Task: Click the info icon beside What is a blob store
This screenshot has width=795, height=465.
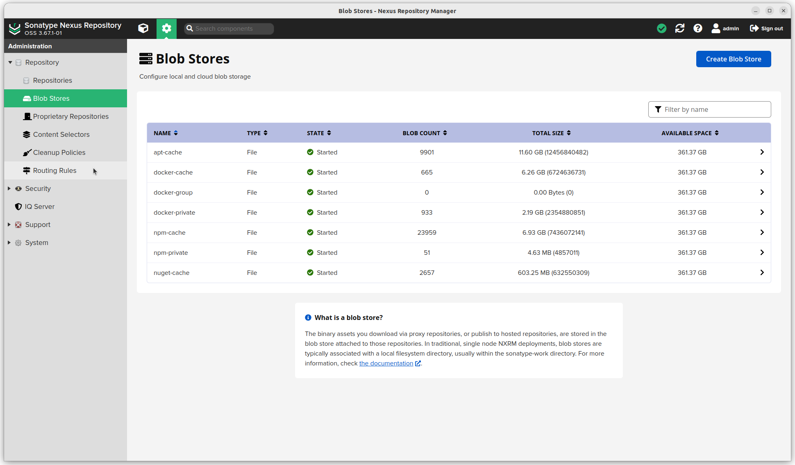Action: click(x=308, y=318)
